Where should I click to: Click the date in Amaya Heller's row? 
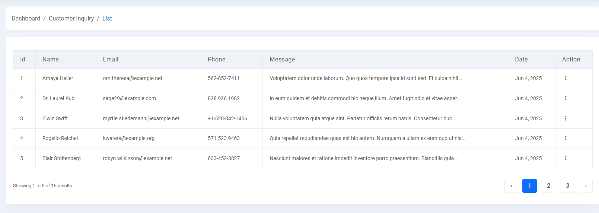(x=528, y=78)
